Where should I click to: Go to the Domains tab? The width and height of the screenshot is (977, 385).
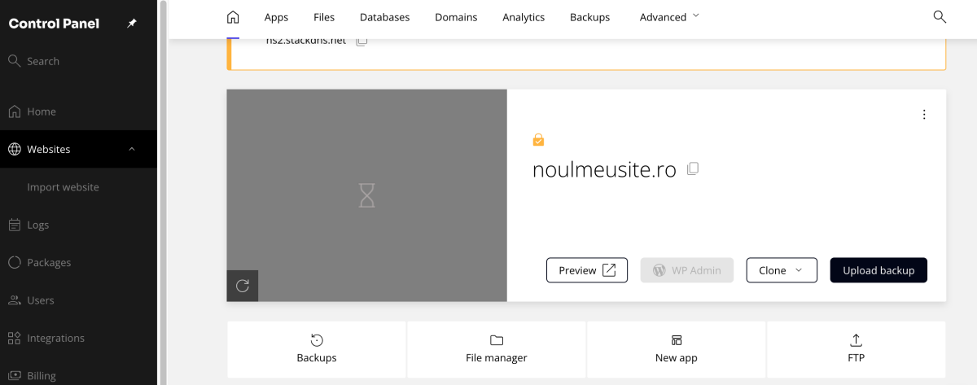pos(456,17)
